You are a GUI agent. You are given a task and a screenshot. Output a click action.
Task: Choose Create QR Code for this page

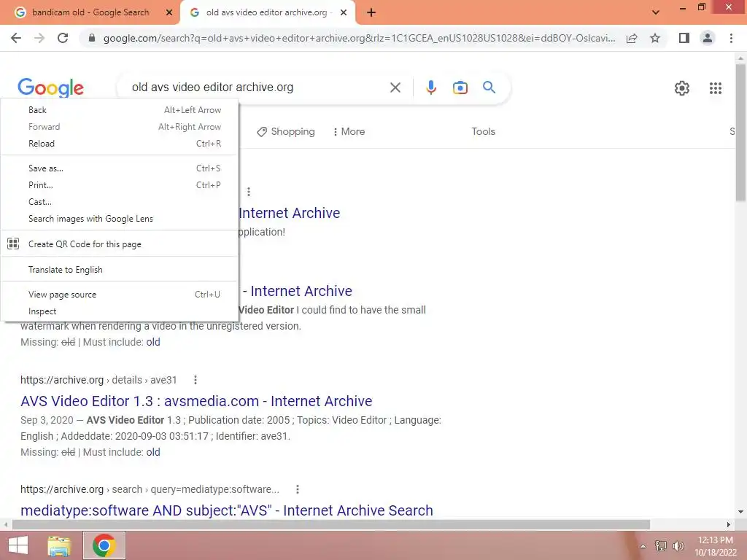119,244
